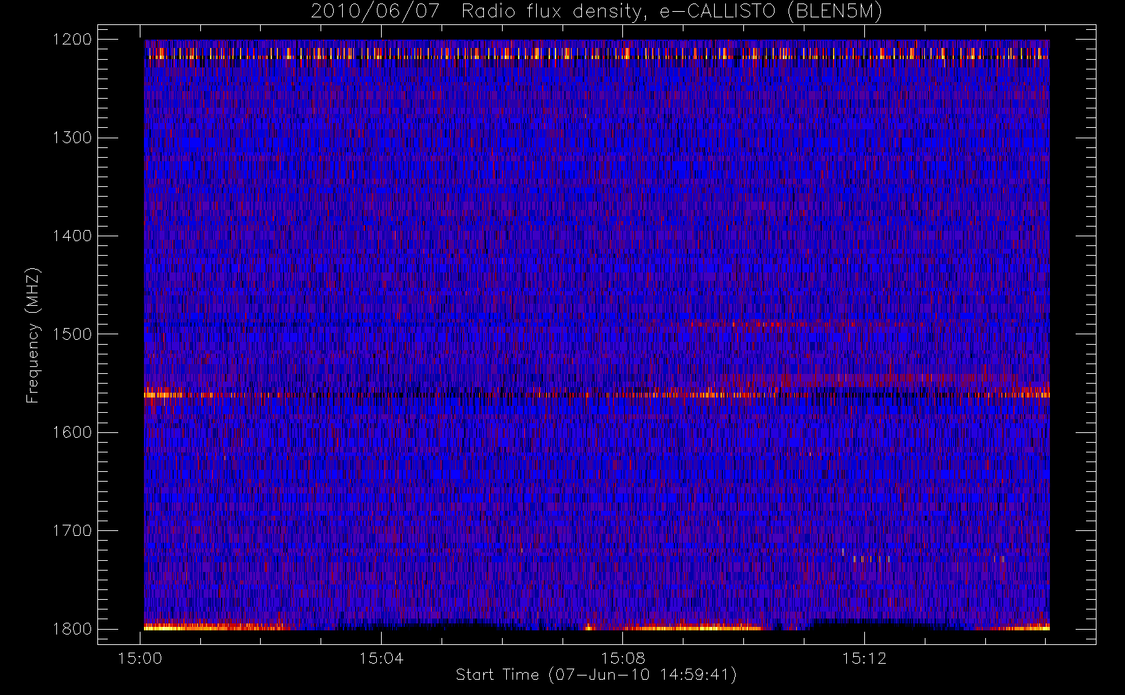Click the 15:04 time axis label

coord(381,658)
